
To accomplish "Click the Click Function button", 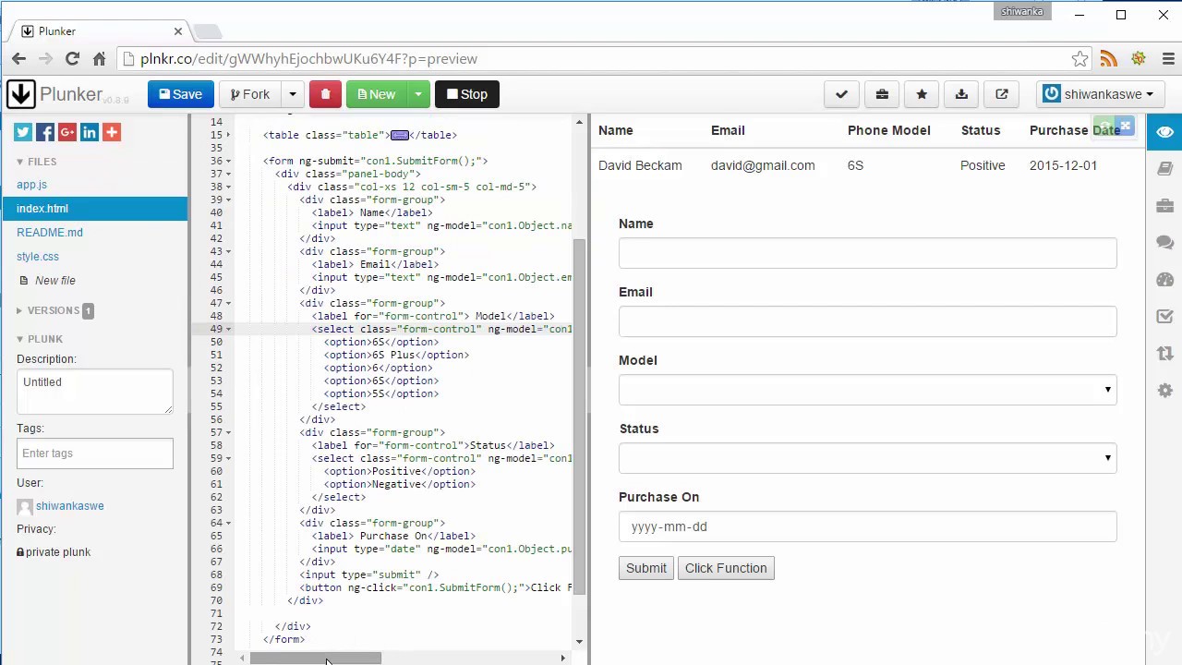I will pyautogui.click(x=726, y=568).
